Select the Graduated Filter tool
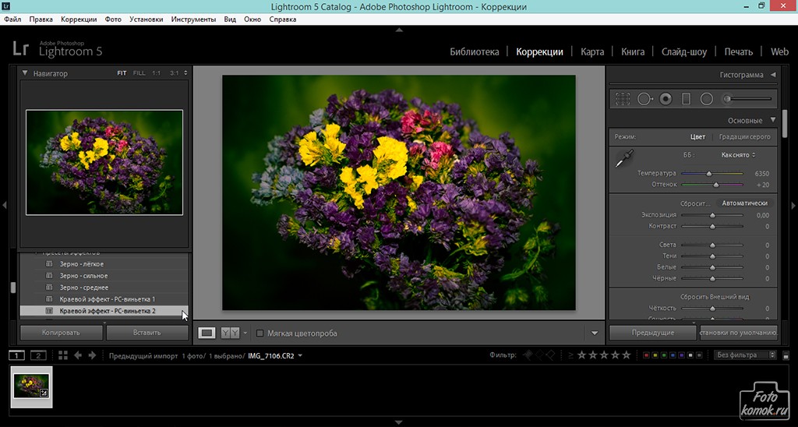The height and width of the screenshot is (427, 798). coord(686,99)
